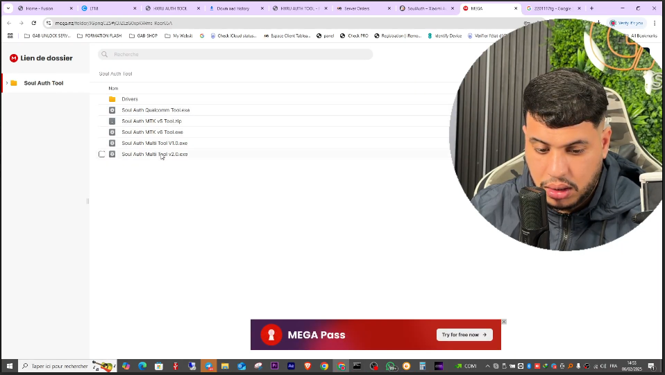This screenshot has height=375, width=665.
Task: Open After Effects from the taskbar
Action: click(291, 366)
